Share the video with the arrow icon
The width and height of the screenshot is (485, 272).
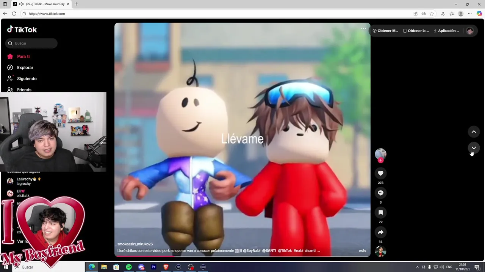pos(380,232)
